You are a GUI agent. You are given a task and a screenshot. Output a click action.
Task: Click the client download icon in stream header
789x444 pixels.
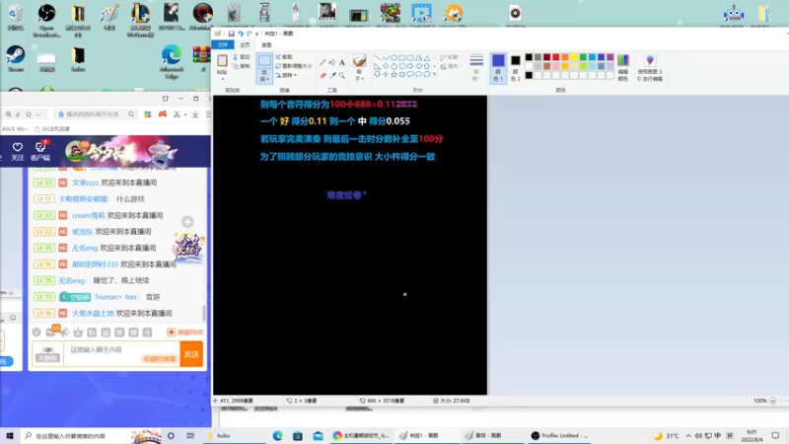40,147
